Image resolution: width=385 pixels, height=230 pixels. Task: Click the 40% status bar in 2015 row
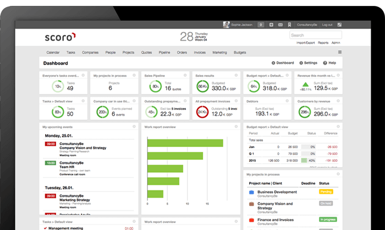click(x=309, y=161)
